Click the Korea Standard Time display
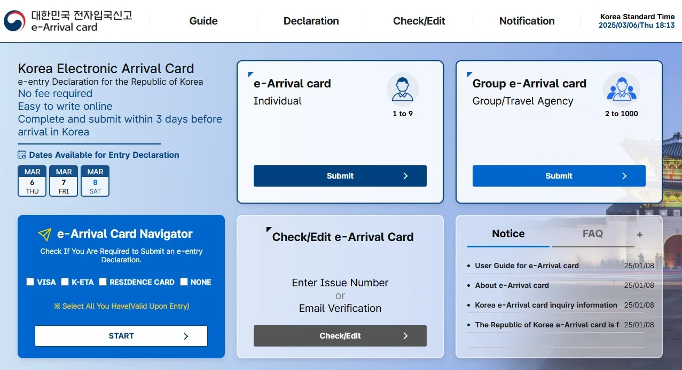Image resolution: width=682 pixels, height=370 pixels. coord(637,20)
